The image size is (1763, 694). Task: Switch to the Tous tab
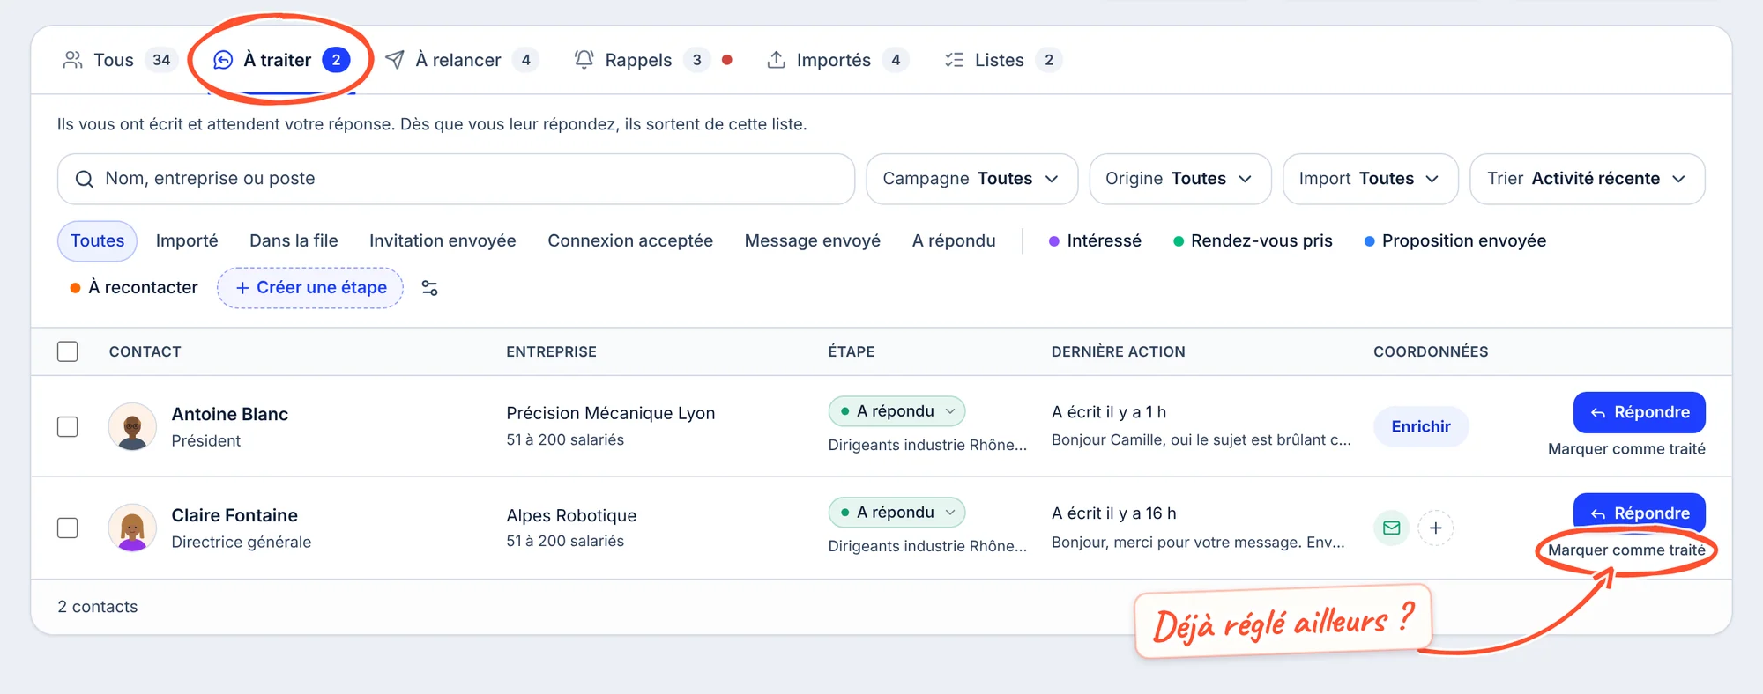(x=120, y=60)
